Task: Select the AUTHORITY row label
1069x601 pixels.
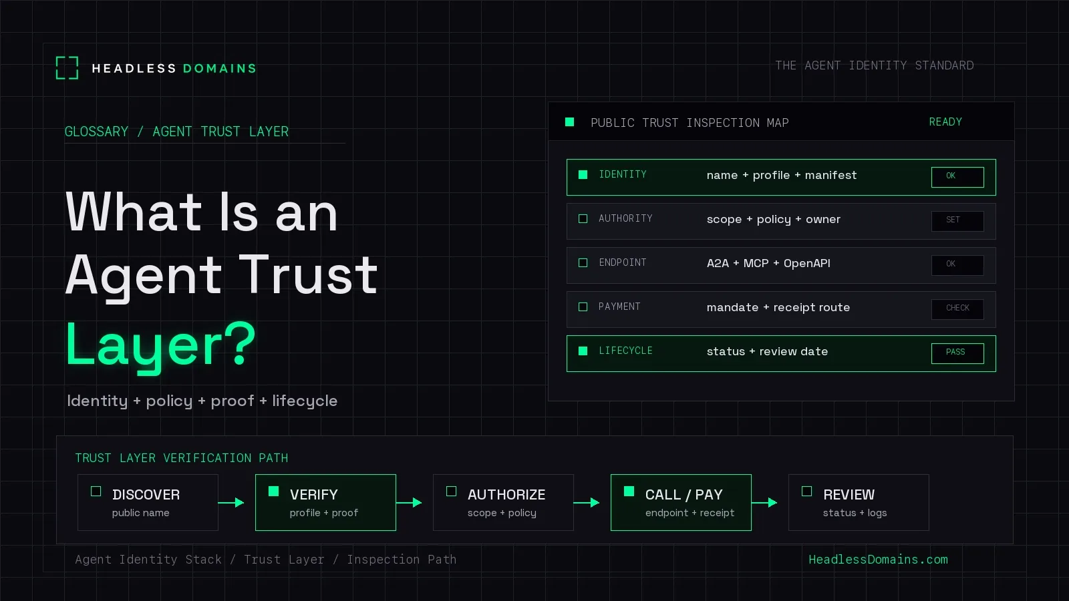Action: pos(625,218)
